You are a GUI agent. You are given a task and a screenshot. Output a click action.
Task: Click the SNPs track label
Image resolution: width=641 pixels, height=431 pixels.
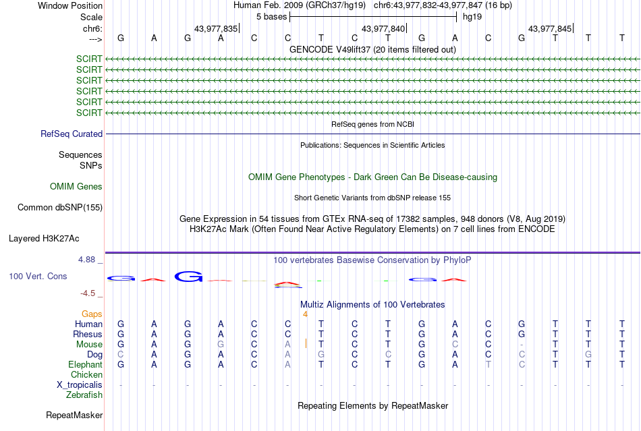[x=91, y=165]
